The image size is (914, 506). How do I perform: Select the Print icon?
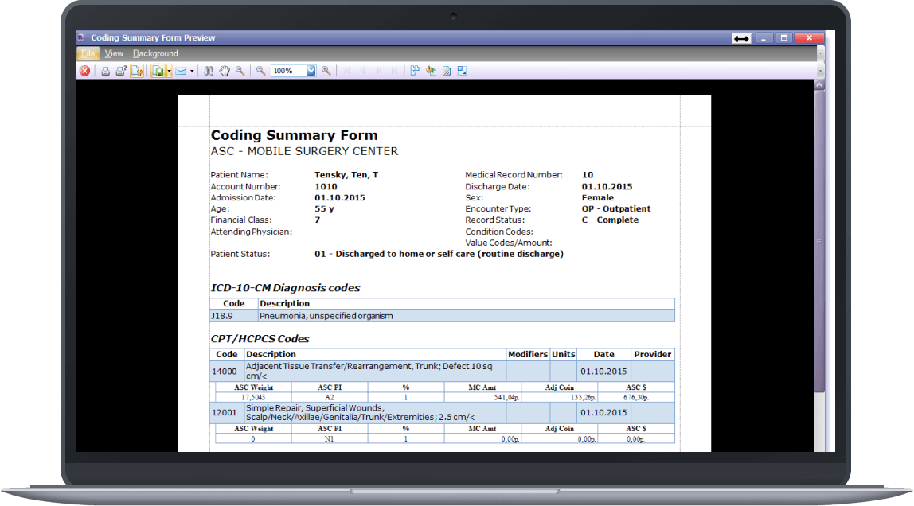point(105,70)
